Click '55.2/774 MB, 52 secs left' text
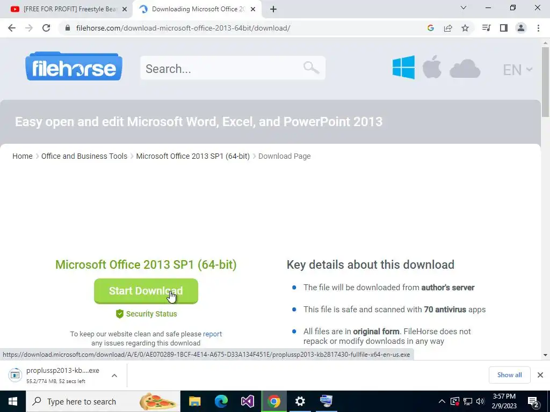 tap(56, 381)
